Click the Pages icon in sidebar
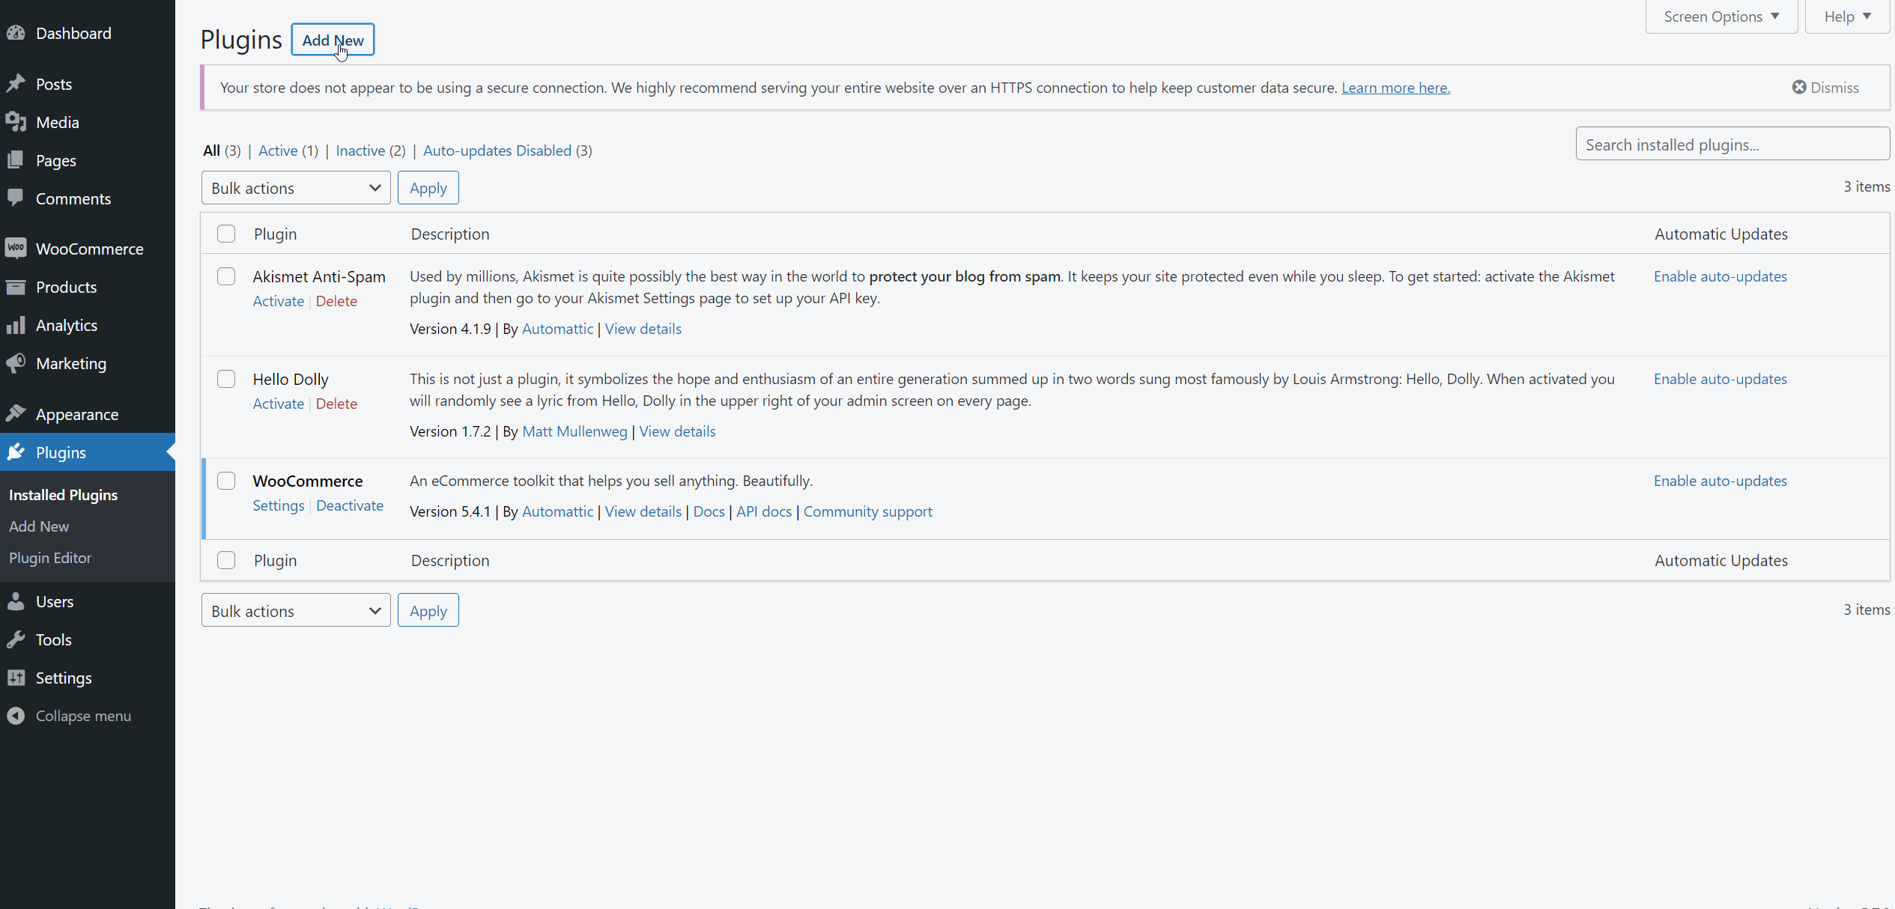The width and height of the screenshot is (1895, 909). [16, 160]
